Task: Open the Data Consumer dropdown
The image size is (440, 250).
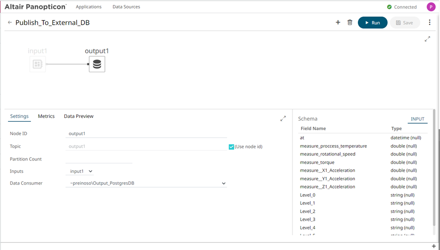Action: tap(147, 184)
